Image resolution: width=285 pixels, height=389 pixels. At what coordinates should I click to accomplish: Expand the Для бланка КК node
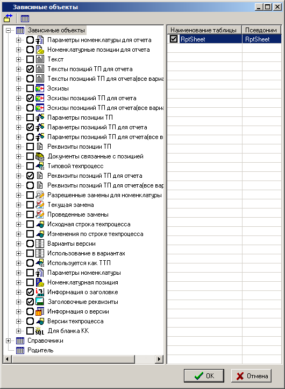[x=19, y=331]
